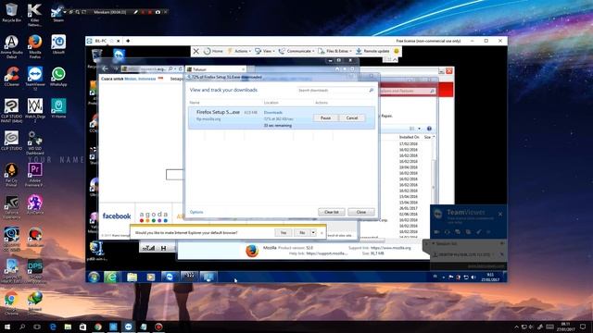Click Back in remote Internet Explorer
The image size is (593, 333).
105,69
